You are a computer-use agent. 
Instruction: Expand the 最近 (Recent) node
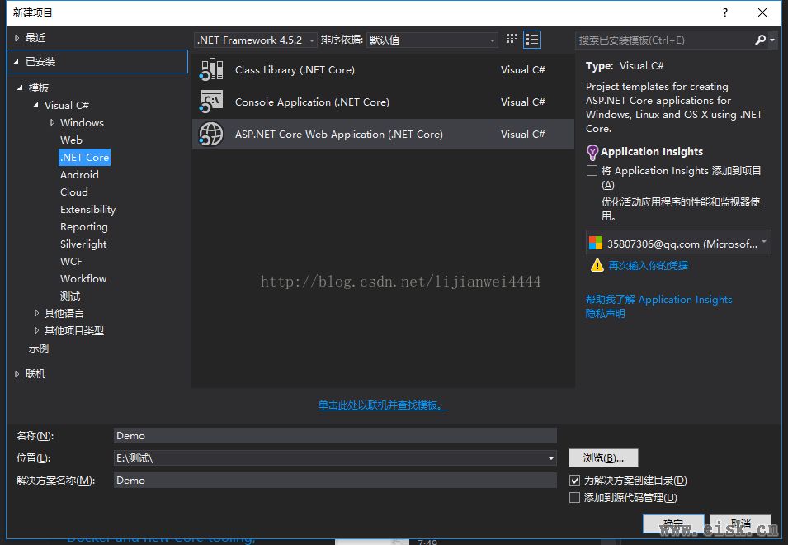[x=17, y=38]
